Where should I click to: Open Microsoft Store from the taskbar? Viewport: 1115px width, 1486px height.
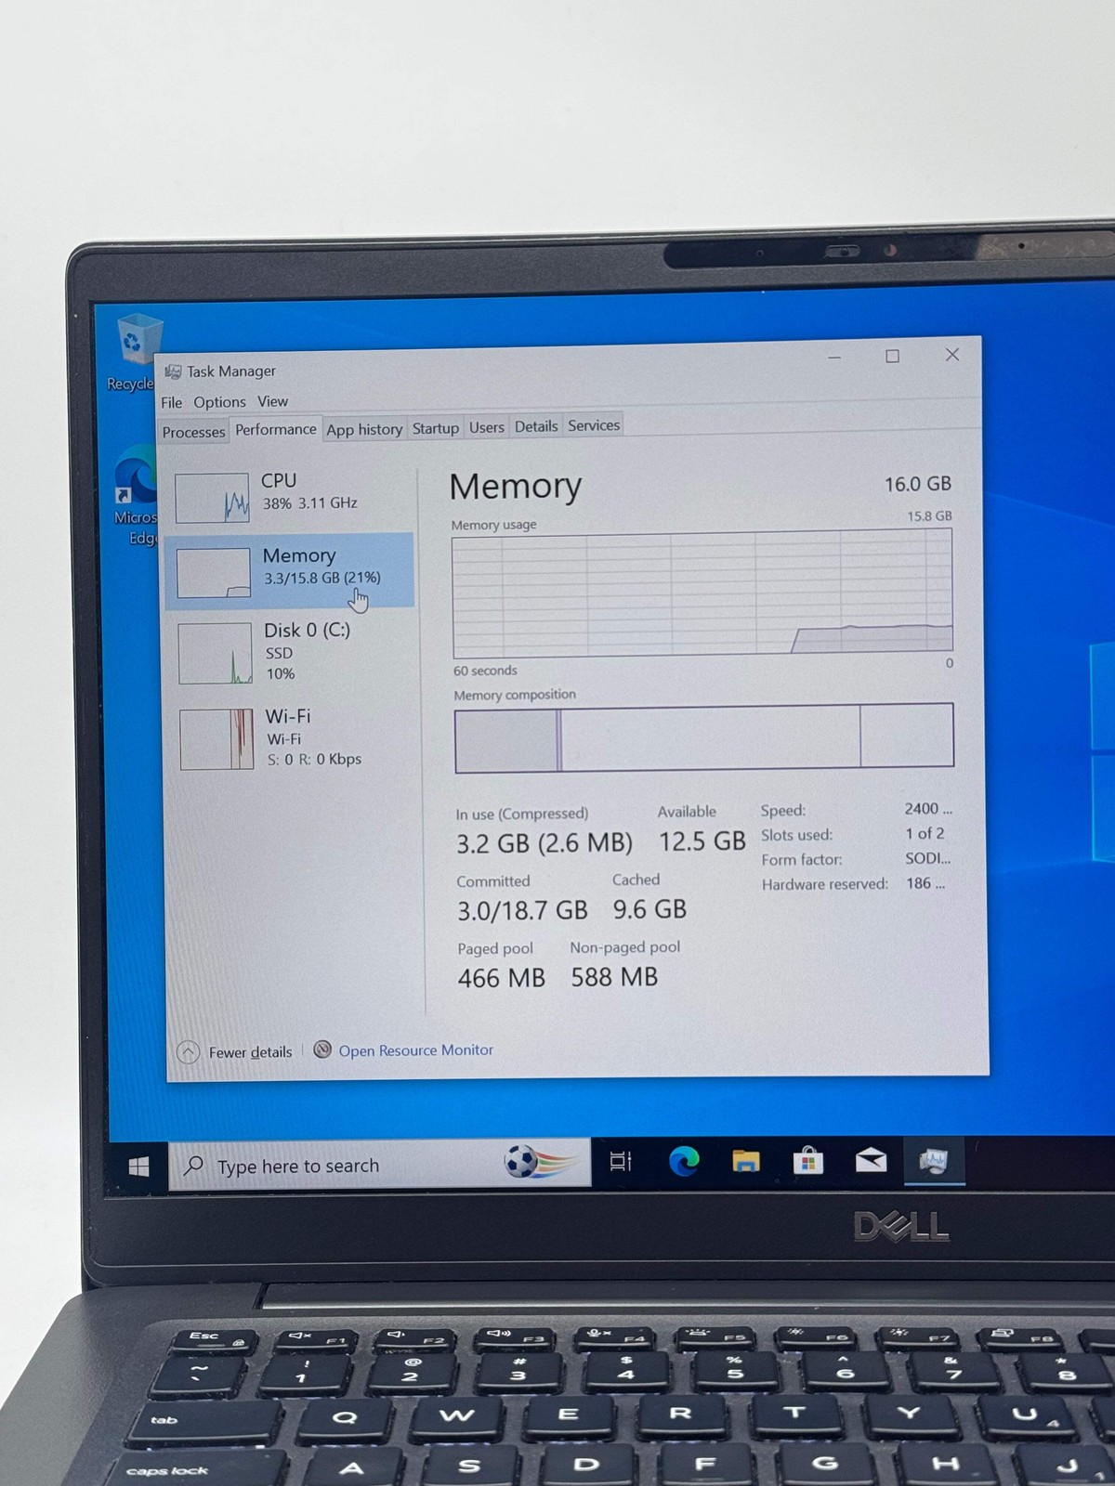click(x=808, y=1161)
